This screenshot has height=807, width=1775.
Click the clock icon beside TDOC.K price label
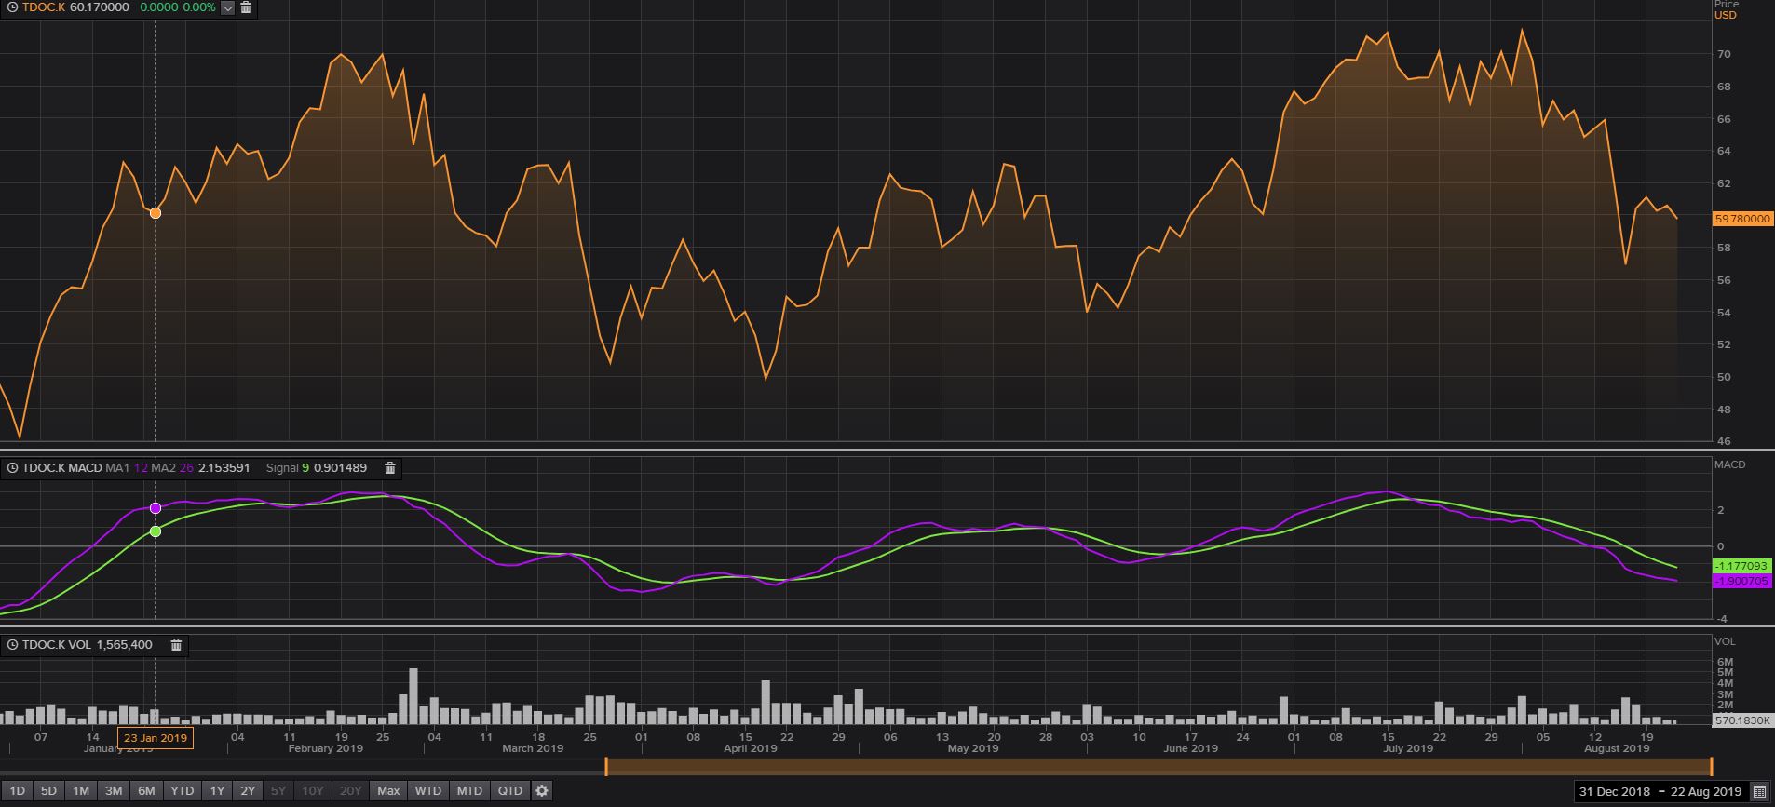pyautogui.click(x=12, y=7)
